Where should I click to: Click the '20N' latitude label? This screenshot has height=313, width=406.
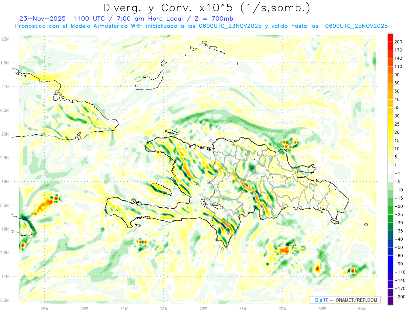pyautogui.click(x=5, y=134)
